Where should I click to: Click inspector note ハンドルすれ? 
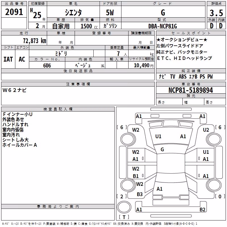16,125
